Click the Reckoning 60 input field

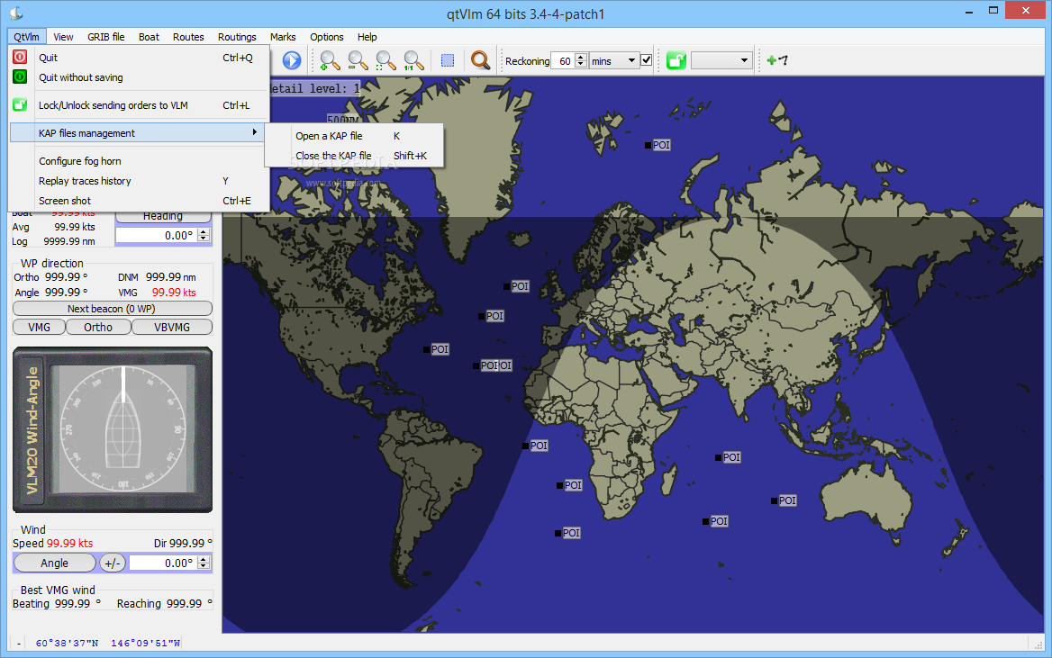tap(562, 61)
